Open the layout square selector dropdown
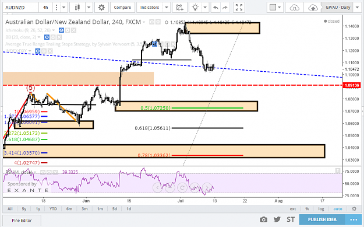The image size is (364, 227). pos(275,8)
